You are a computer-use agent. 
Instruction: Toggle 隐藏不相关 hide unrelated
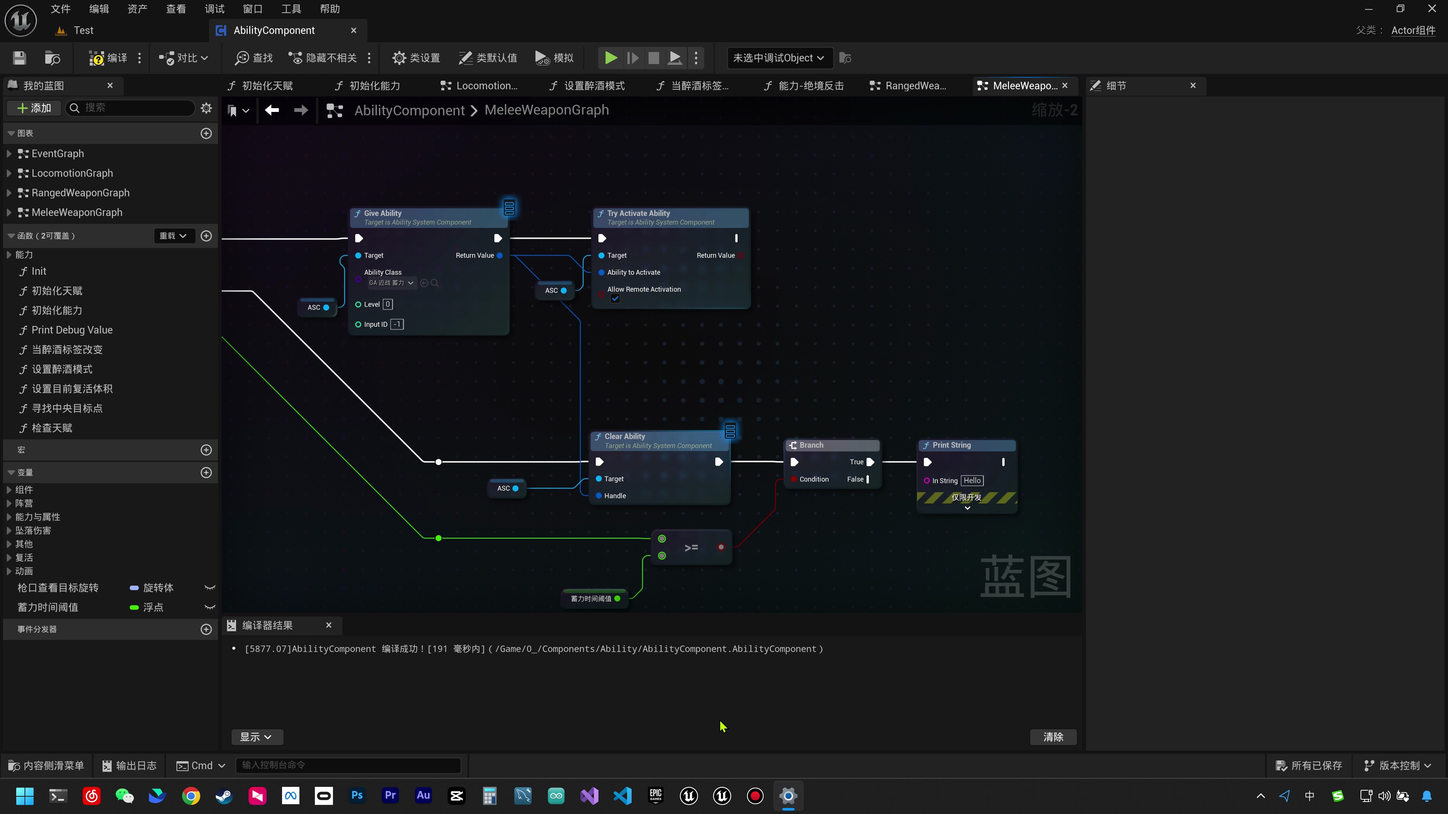[x=322, y=58]
